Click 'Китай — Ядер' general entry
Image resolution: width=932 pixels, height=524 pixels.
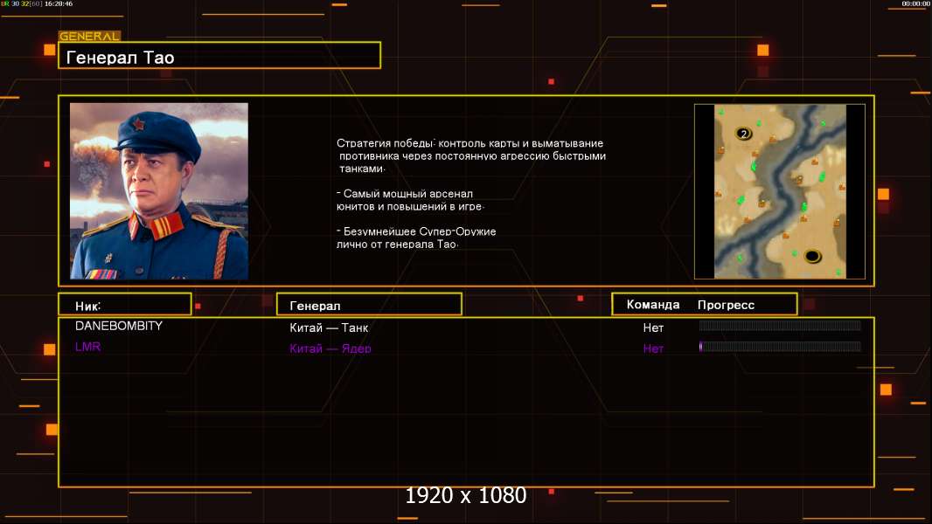[x=330, y=348]
